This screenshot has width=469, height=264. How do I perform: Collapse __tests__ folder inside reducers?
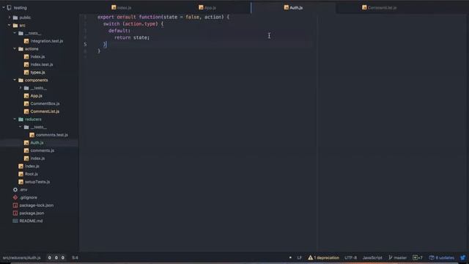[x=21, y=127]
